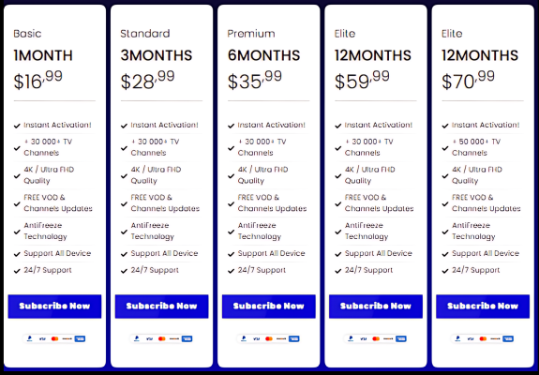
Task: Click the Antifreeze Technology checkmark in the Standard plan
Action: [x=124, y=232]
